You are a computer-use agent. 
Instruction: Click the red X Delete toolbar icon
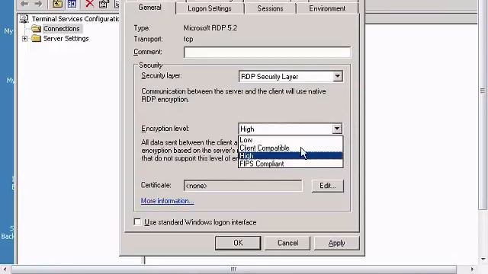click(90, 4)
